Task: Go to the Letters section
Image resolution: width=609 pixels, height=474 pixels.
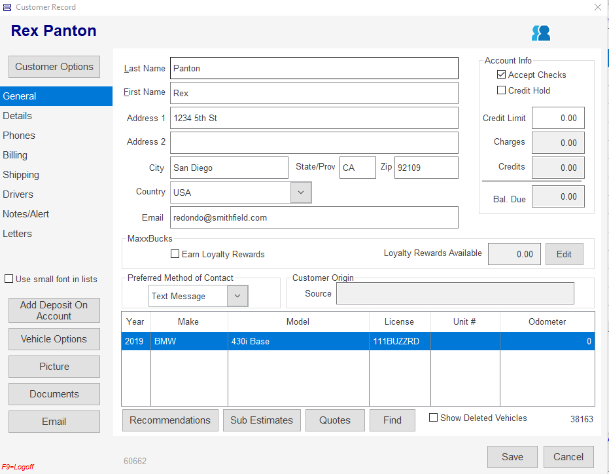Action: [x=56, y=234]
